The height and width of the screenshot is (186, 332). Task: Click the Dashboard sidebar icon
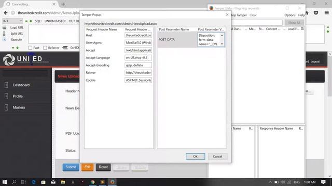[6, 85]
